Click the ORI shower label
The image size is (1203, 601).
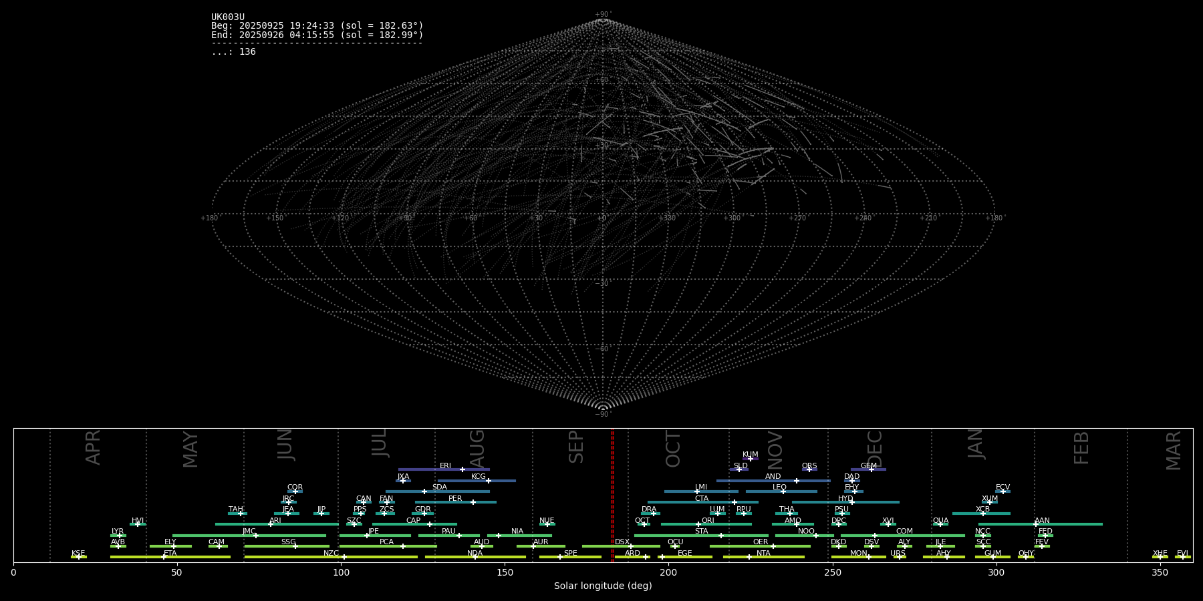pos(708,521)
